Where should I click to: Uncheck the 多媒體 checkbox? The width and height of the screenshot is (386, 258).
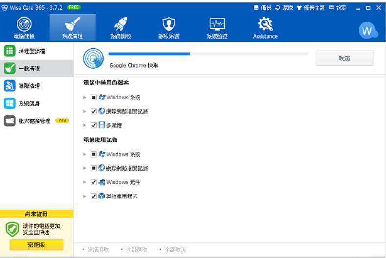[x=93, y=125]
